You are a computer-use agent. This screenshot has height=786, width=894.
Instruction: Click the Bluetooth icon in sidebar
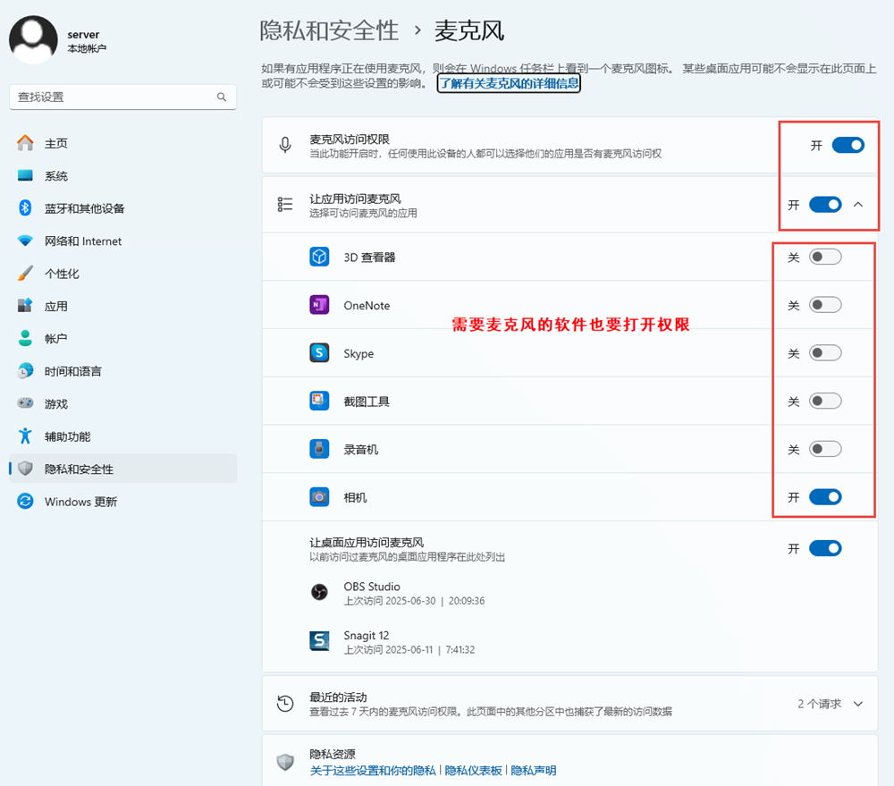pos(25,208)
